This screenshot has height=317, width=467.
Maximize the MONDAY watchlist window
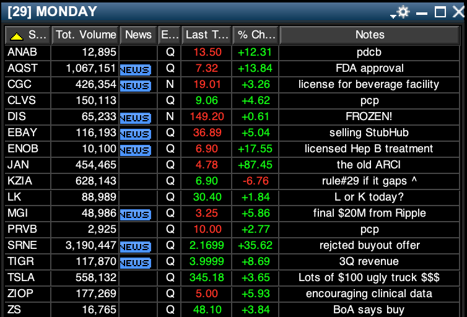click(x=440, y=12)
